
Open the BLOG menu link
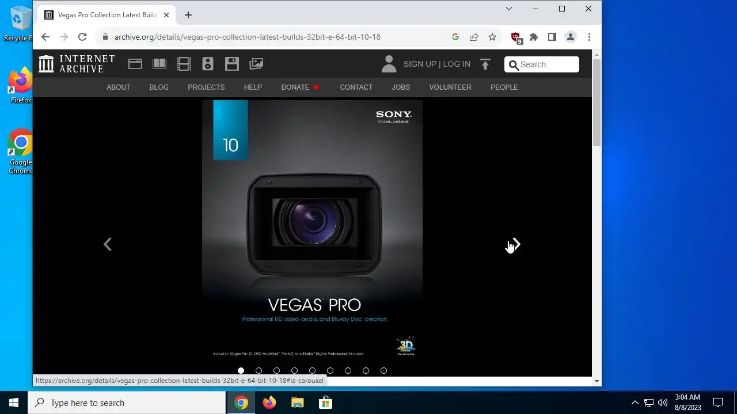[x=159, y=87]
